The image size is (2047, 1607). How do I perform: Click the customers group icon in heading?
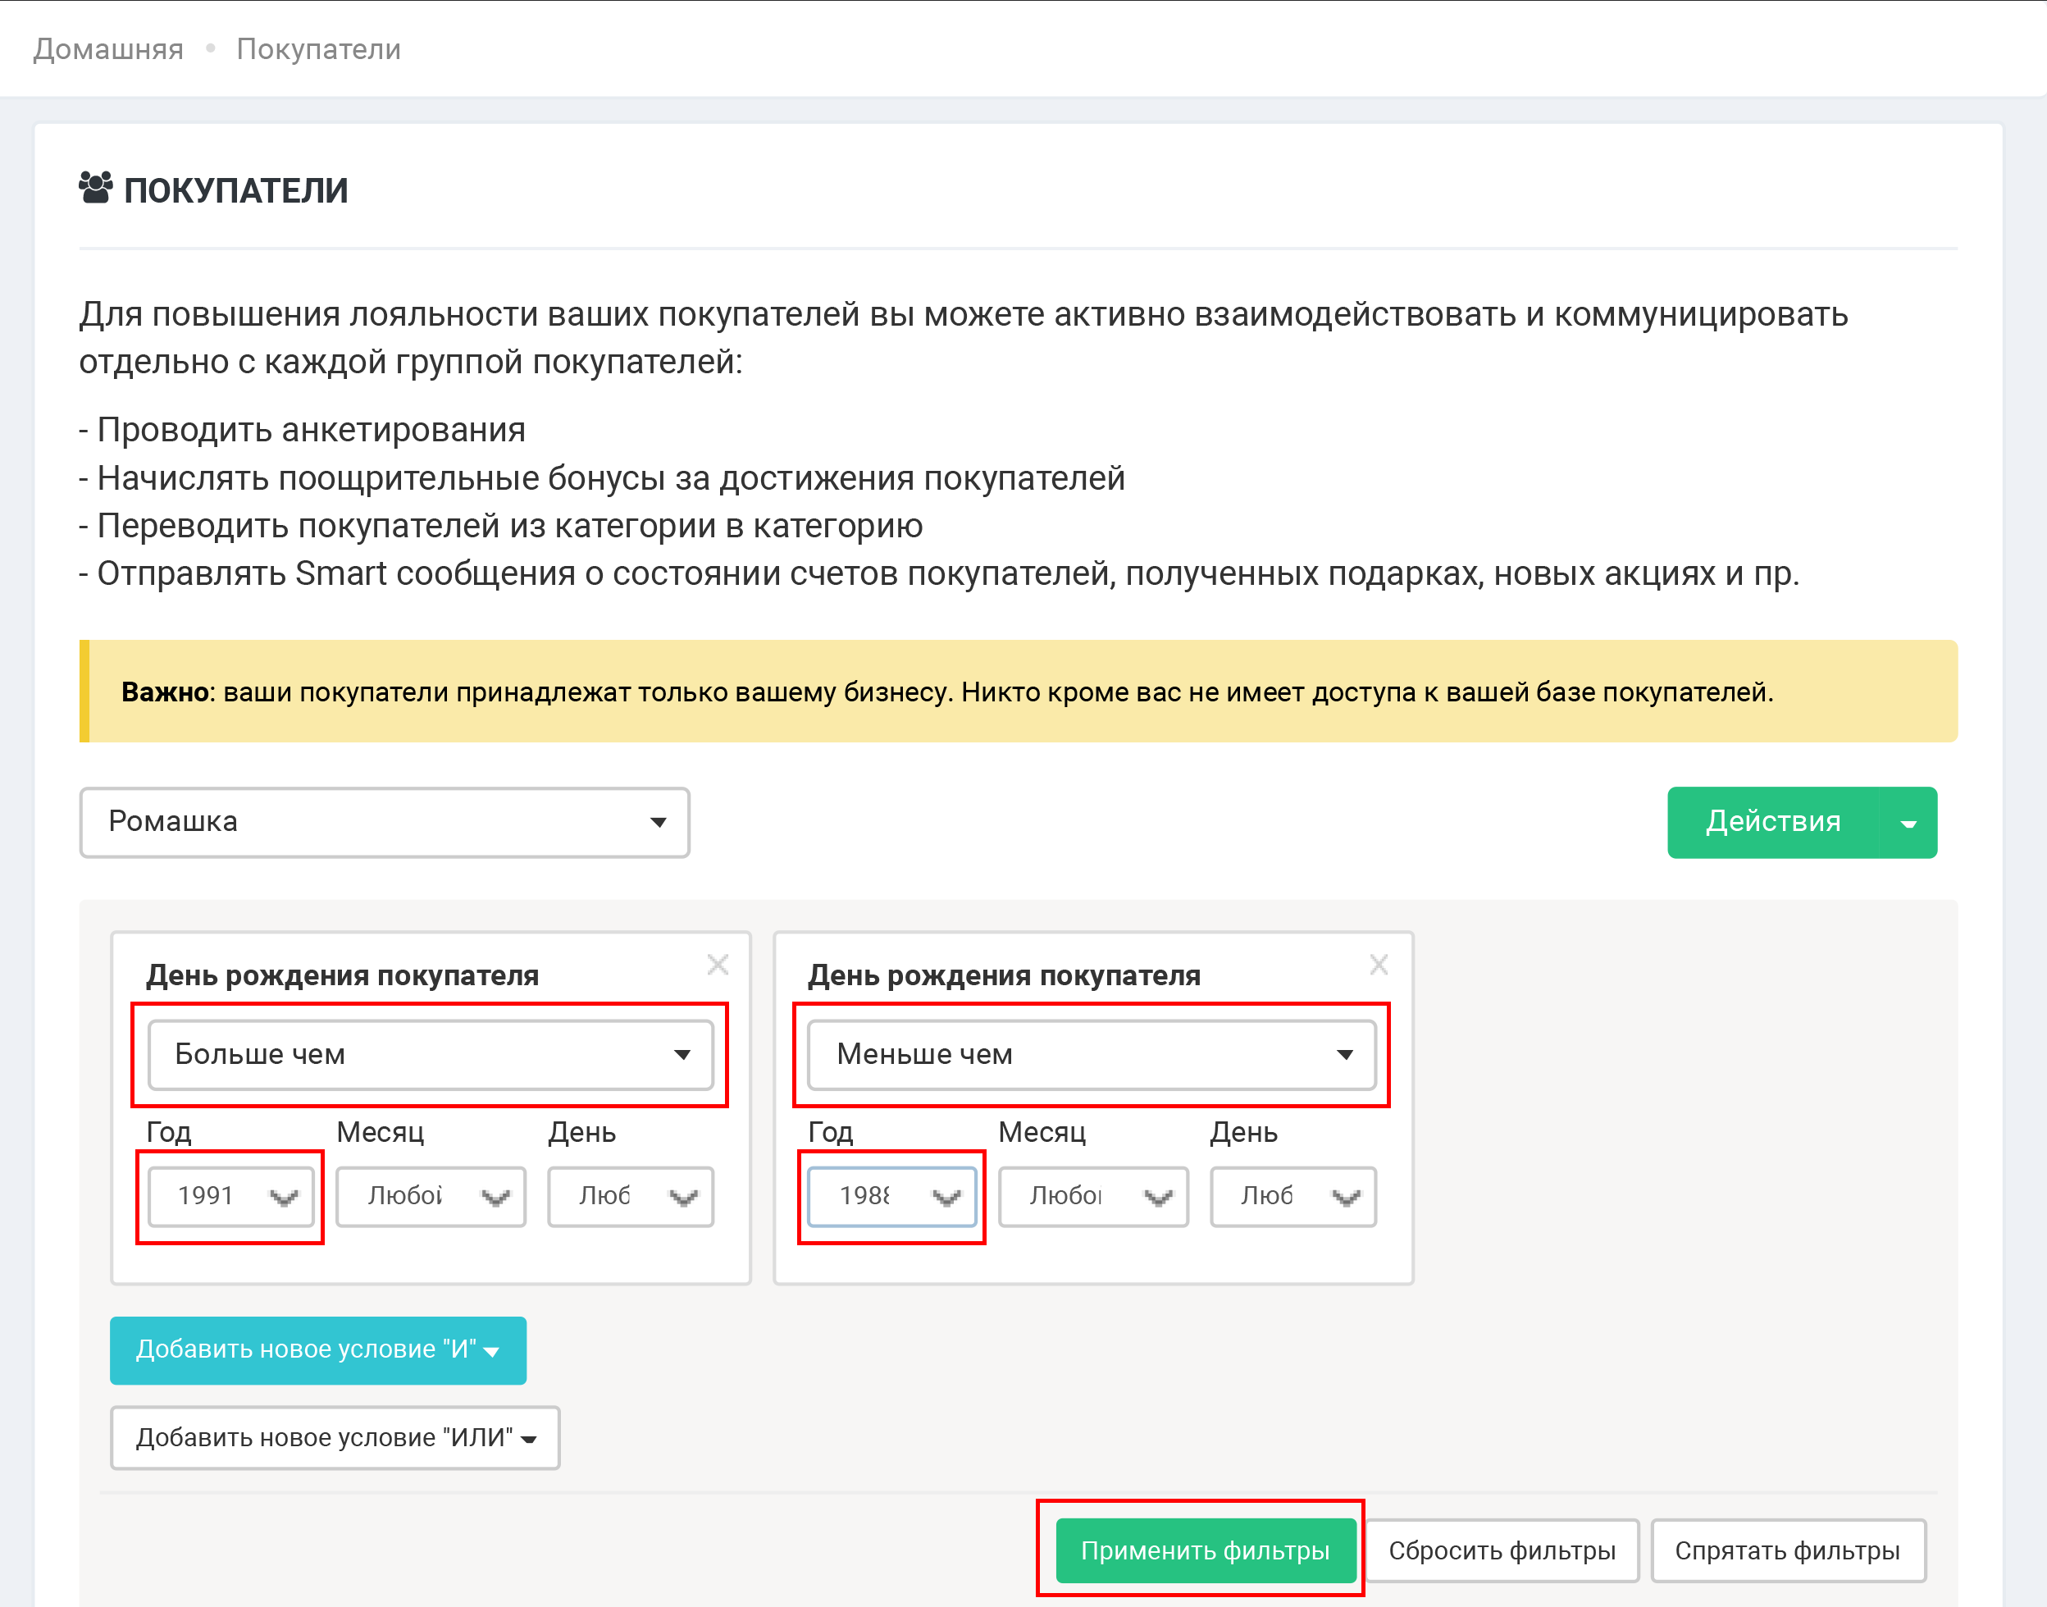click(x=95, y=188)
